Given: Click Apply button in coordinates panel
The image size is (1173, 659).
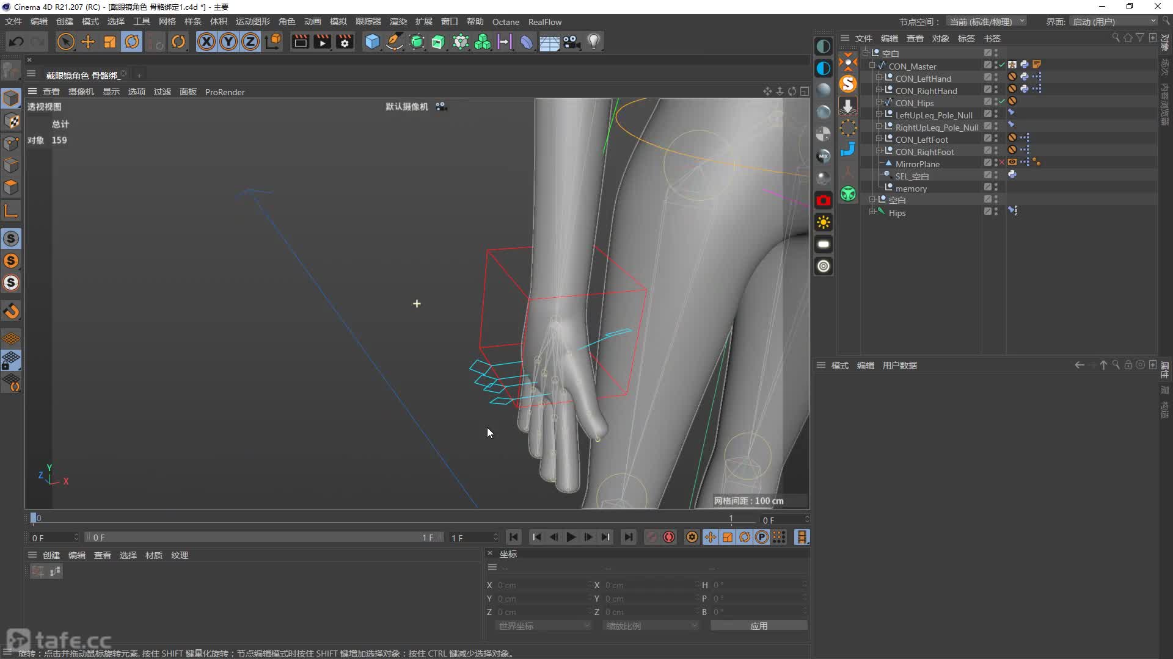Looking at the screenshot, I should click(x=756, y=626).
